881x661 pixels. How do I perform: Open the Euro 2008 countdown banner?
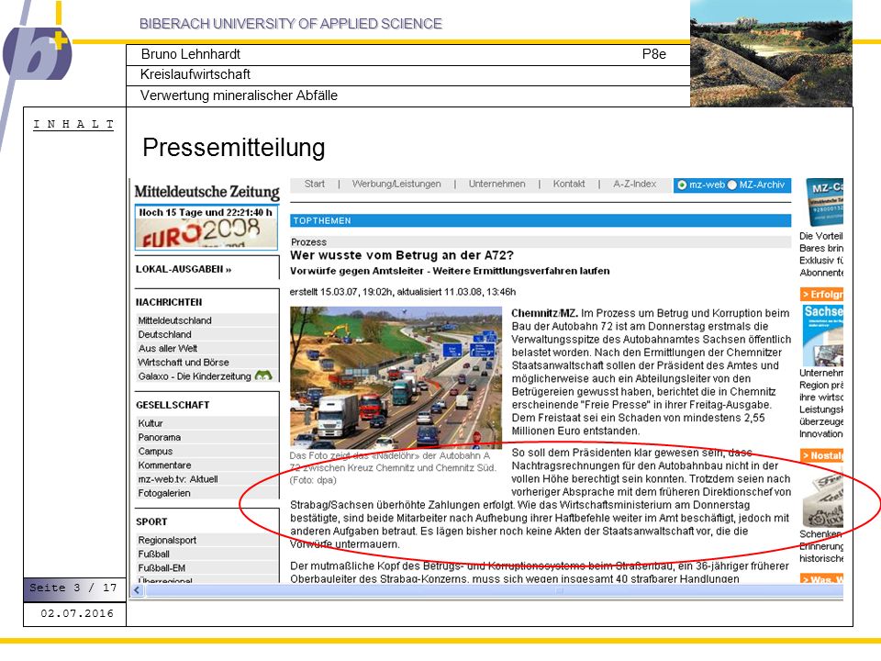click(206, 227)
